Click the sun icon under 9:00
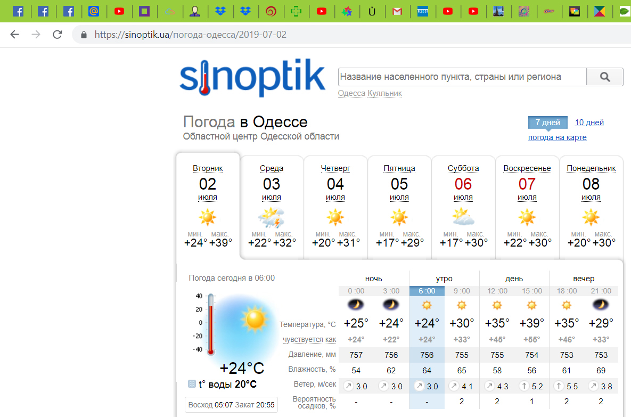This screenshot has width=631, height=417. [x=462, y=305]
